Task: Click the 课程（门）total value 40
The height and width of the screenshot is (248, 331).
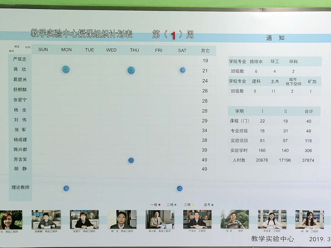Action: (309, 121)
